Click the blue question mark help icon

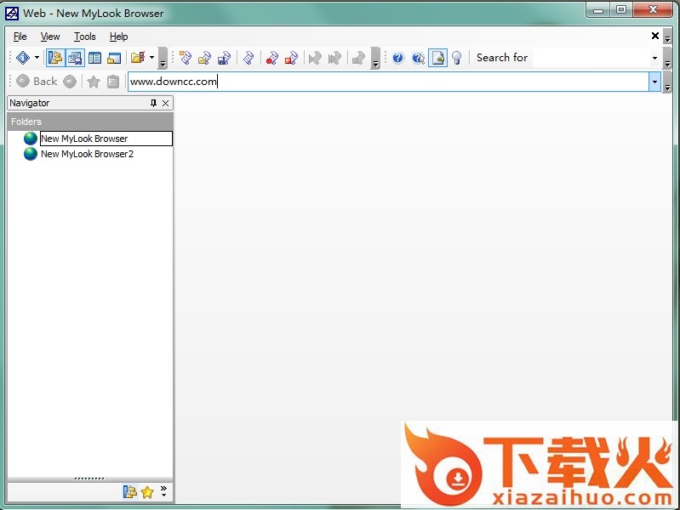pos(397,58)
